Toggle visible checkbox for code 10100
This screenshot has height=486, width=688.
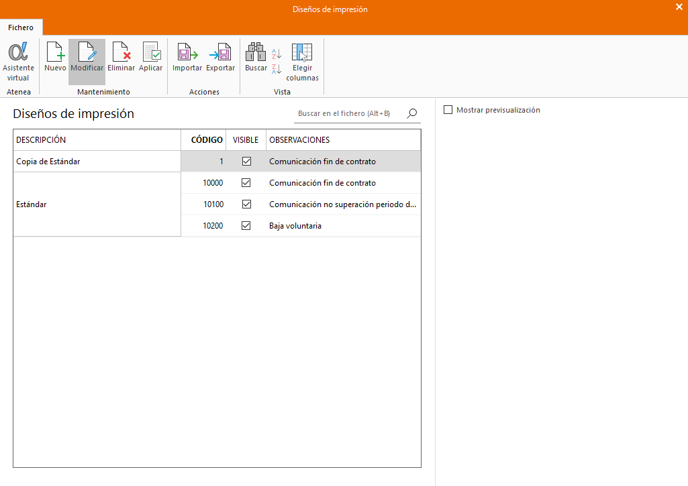pyautogui.click(x=246, y=204)
